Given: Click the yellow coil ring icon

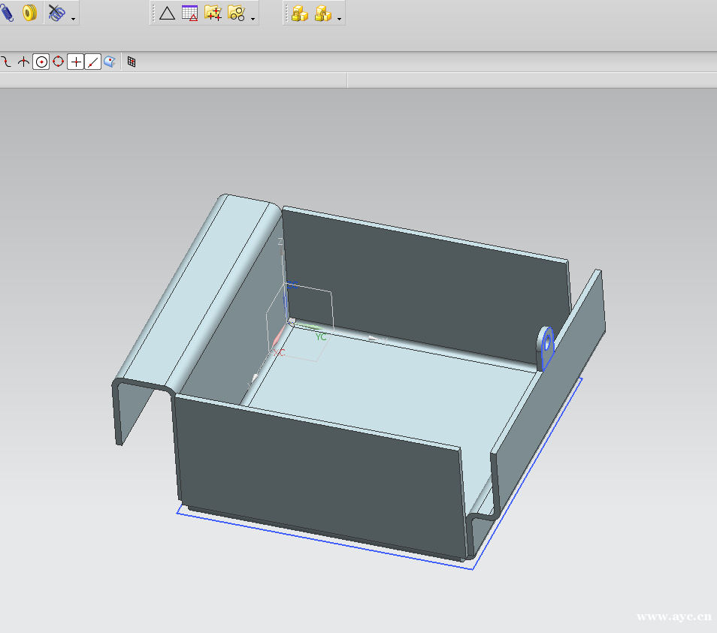Looking at the screenshot, I should pyautogui.click(x=29, y=13).
